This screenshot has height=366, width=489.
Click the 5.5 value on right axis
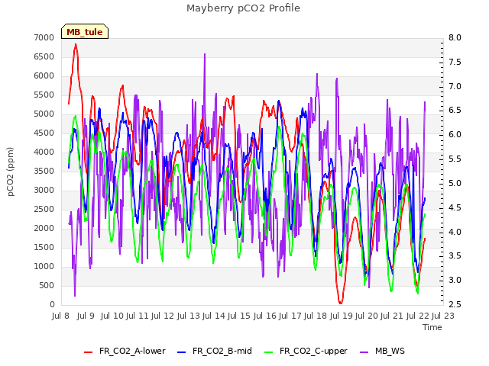click(455, 159)
